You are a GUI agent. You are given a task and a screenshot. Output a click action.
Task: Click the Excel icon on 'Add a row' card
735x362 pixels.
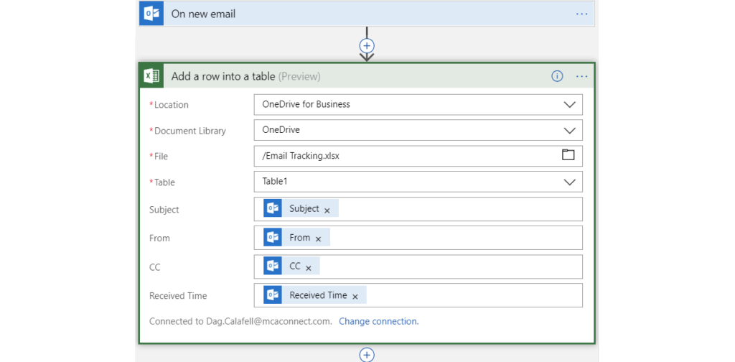coord(151,76)
